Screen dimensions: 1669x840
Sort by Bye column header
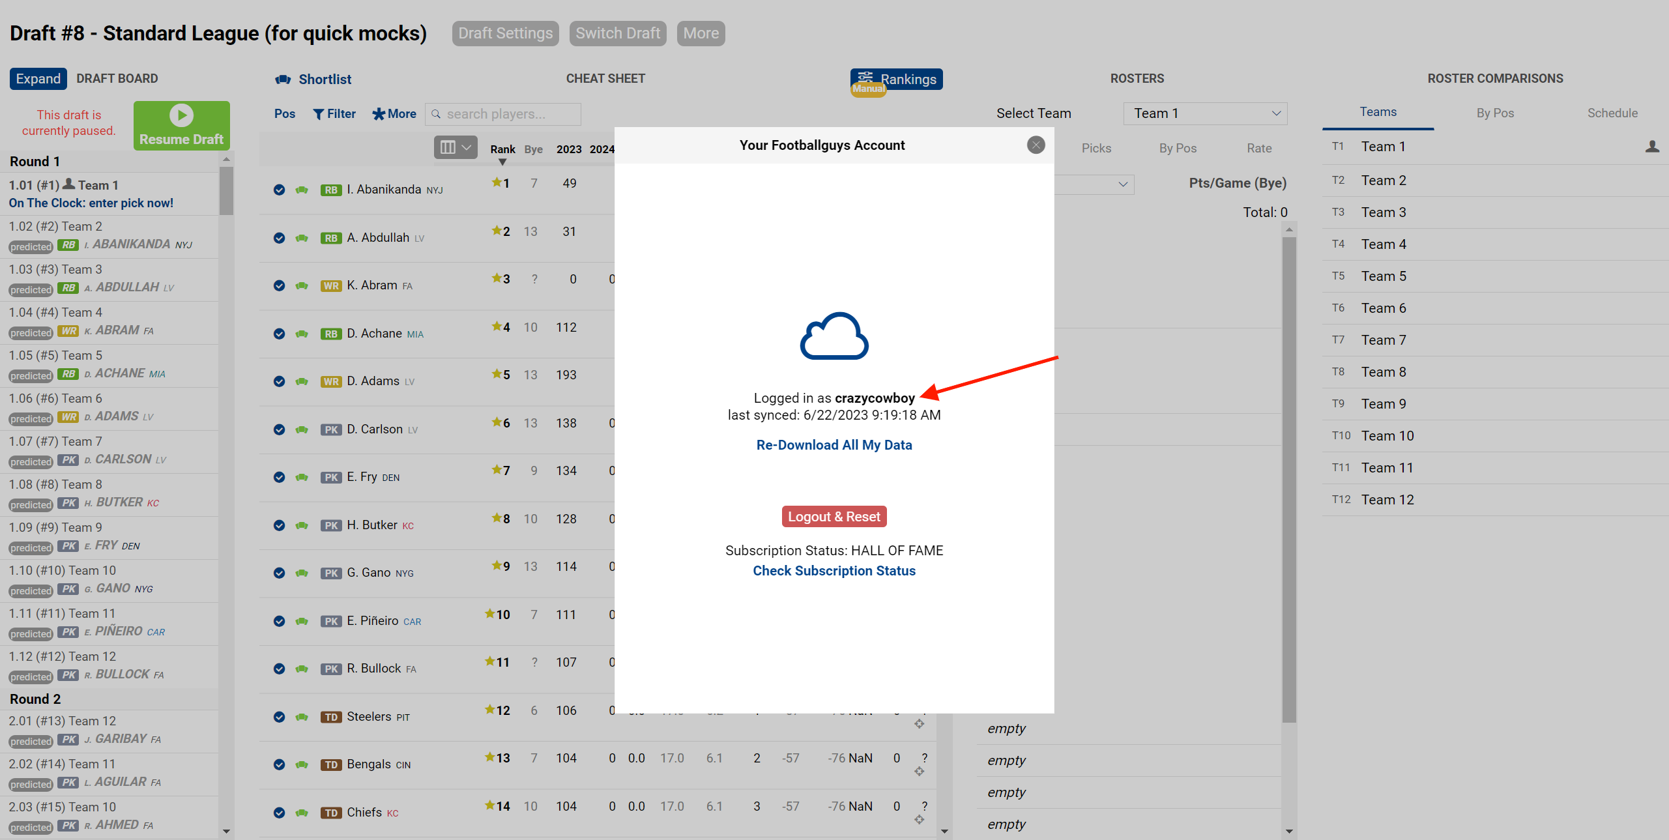(533, 149)
